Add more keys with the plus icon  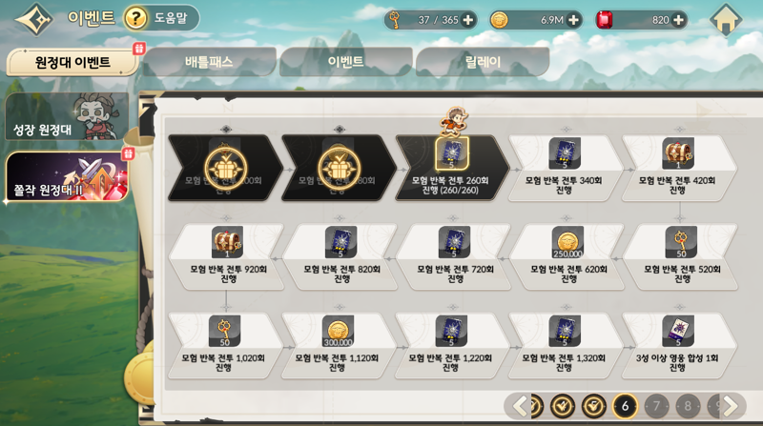coord(467,20)
